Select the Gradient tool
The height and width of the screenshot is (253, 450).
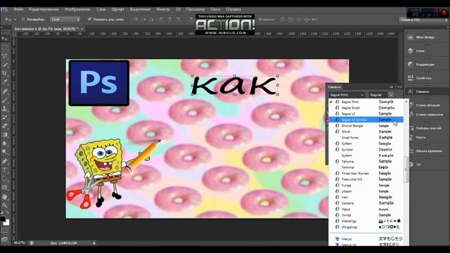5,134
